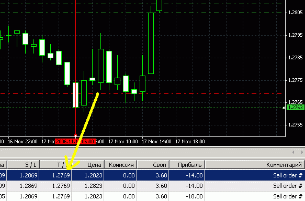
Task: Click the left scroll arrow above the table
Action: pos(293,152)
